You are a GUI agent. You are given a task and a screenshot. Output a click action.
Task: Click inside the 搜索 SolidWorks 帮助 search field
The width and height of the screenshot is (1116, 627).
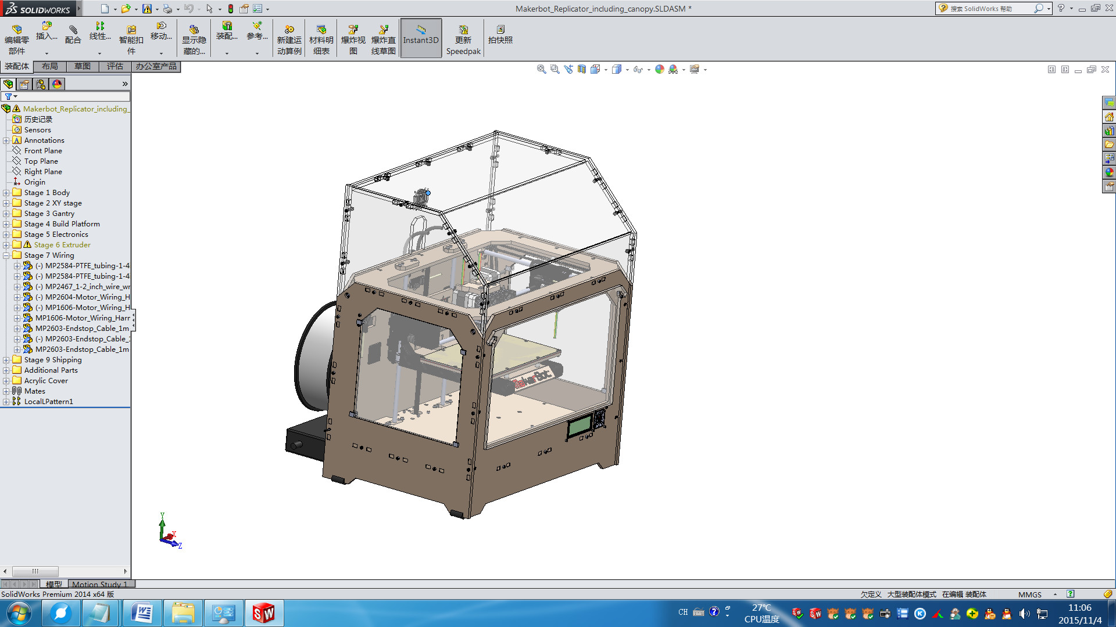click(988, 8)
